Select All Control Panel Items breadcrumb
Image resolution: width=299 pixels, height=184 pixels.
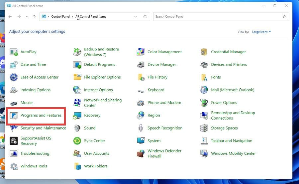(x=91, y=17)
